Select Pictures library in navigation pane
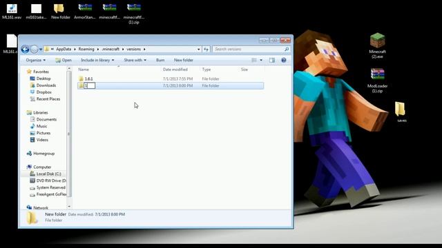442x248 pixels. (40, 133)
